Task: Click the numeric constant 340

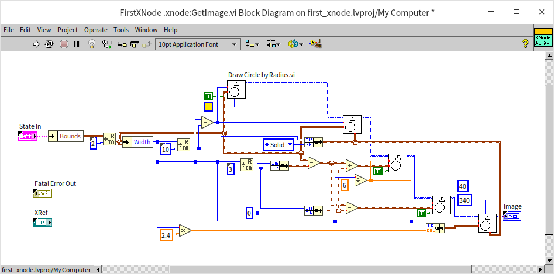Action: click(x=464, y=200)
